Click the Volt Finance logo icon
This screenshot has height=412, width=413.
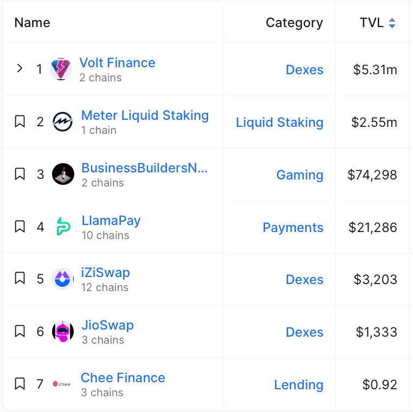61,69
